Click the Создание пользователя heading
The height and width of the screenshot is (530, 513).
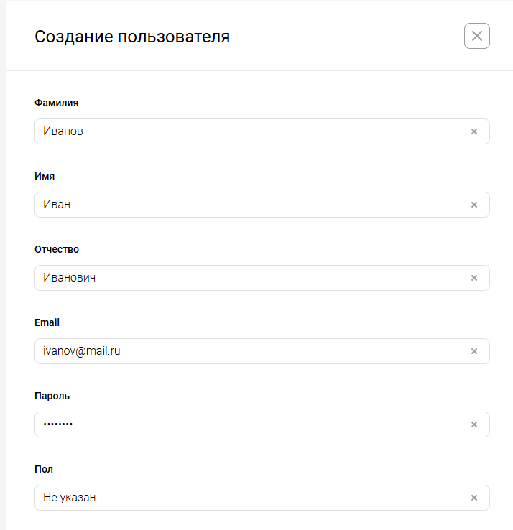(x=132, y=37)
